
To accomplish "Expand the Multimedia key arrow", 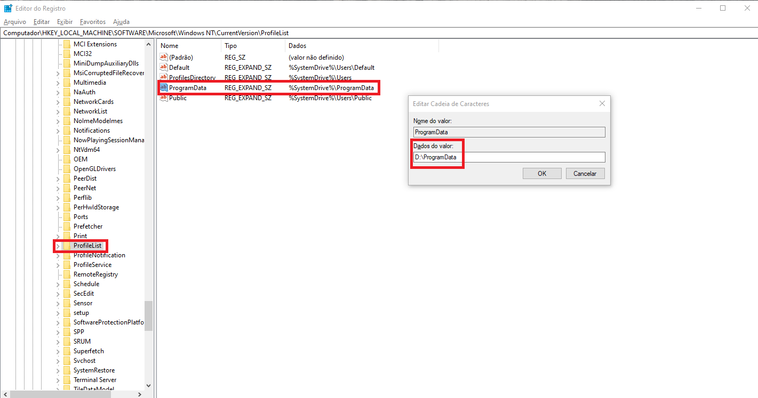I will 58,83.
